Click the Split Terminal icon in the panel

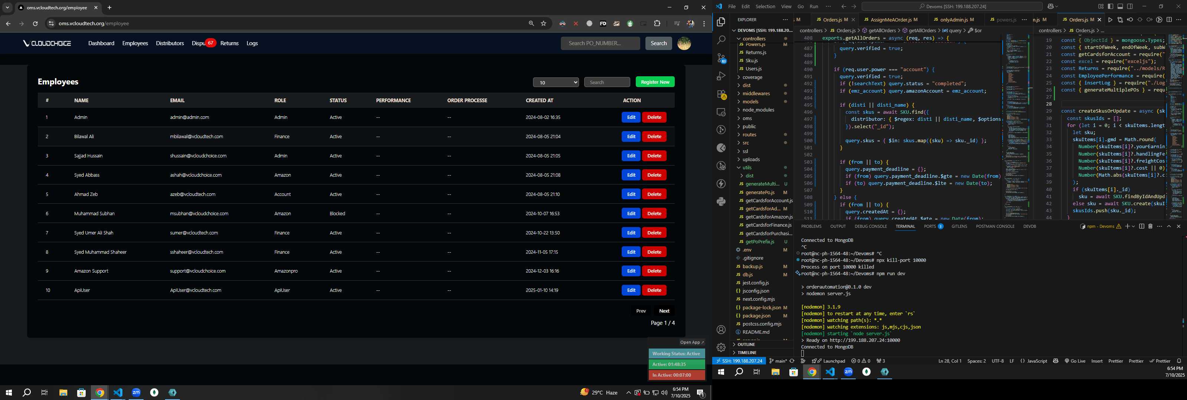[1141, 226]
